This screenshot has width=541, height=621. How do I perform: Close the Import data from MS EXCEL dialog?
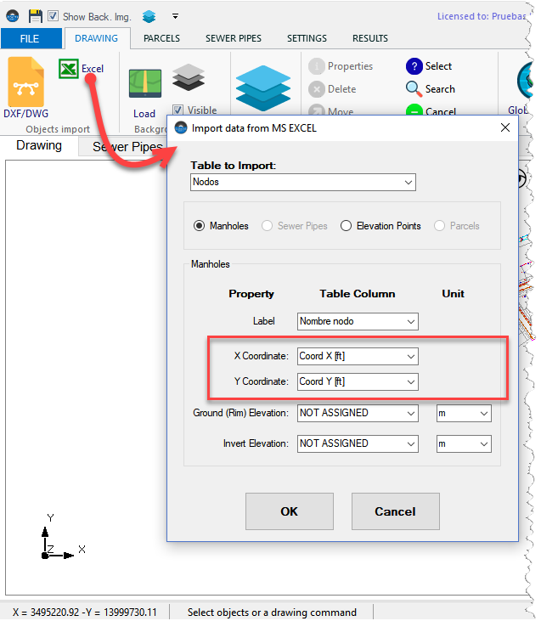point(504,127)
